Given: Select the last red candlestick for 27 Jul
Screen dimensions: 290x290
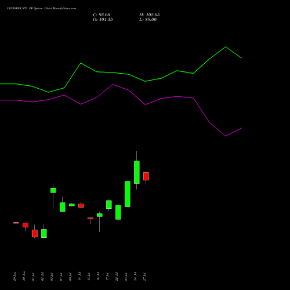Looking at the screenshot, I should 146,176.
